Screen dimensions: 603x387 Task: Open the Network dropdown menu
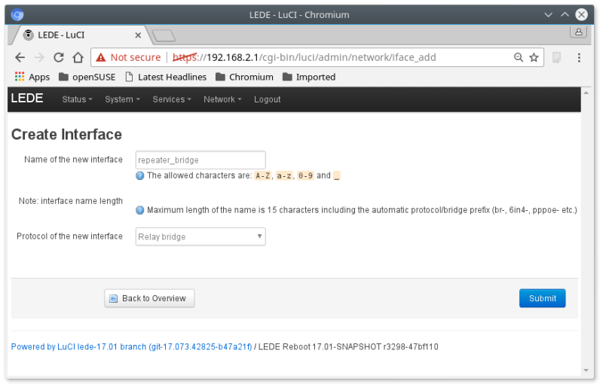point(222,99)
